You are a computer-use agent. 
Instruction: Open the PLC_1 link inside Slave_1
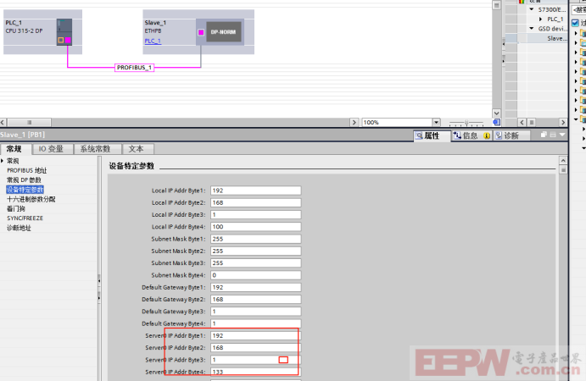(153, 41)
